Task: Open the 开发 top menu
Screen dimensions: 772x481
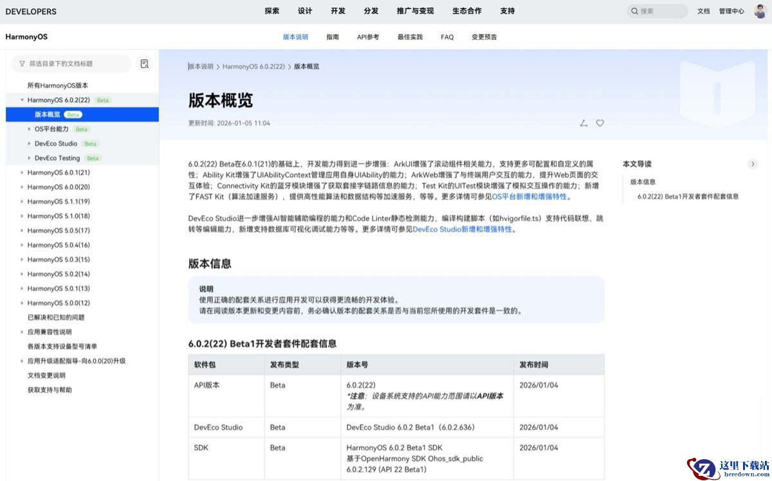Action: pos(338,11)
